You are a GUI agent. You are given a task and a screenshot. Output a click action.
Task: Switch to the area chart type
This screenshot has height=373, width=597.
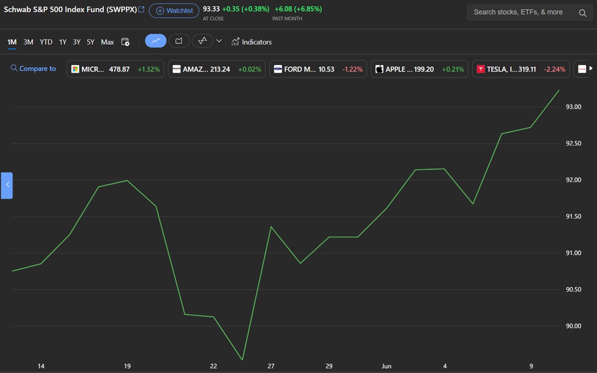coord(179,41)
